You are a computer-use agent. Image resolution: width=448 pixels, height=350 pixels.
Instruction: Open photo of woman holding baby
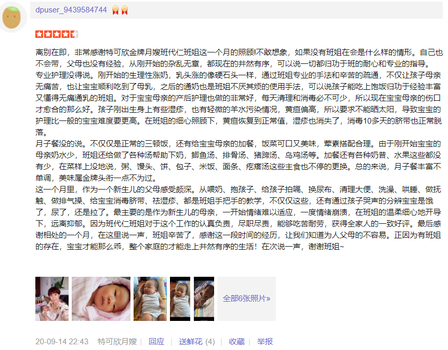(52, 299)
